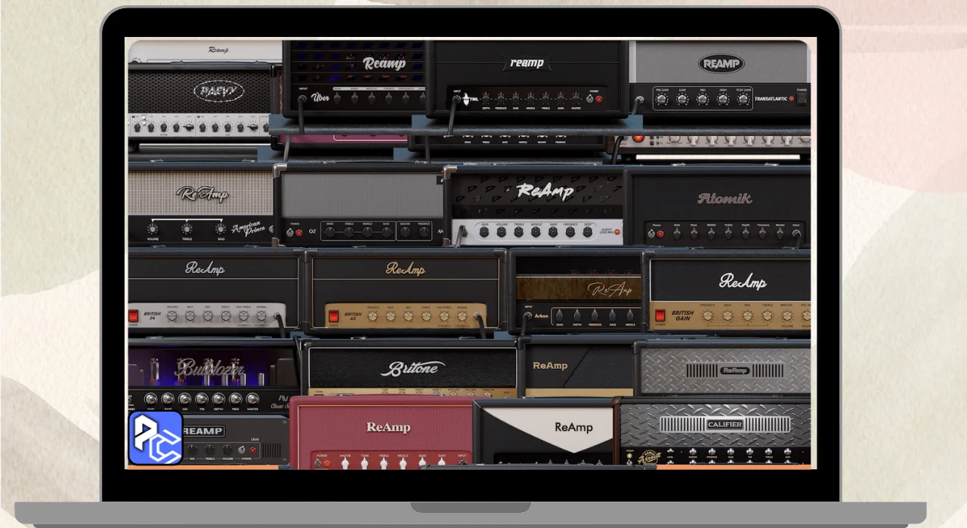This screenshot has height=528, width=967.
Task: Click the Master knob on O2 amp
Action: pyautogui.click(x=405, y=232)
